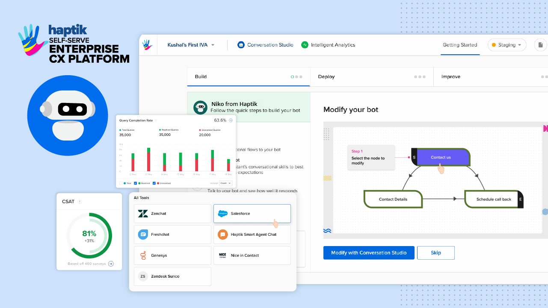Click the Conversation Studio blue bot icon

click(241, 45)
